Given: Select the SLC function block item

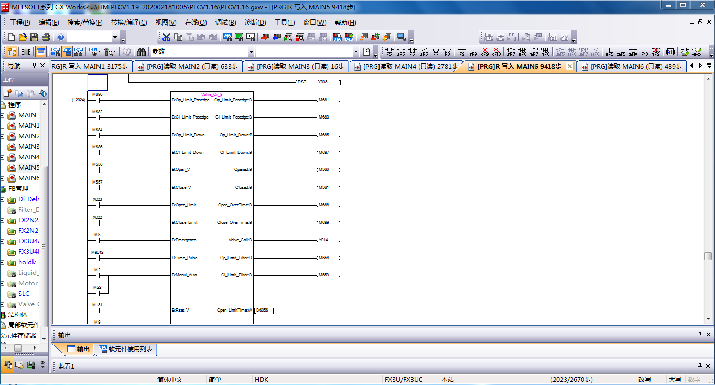Looking at the screenshot, I should pos(24,294).
